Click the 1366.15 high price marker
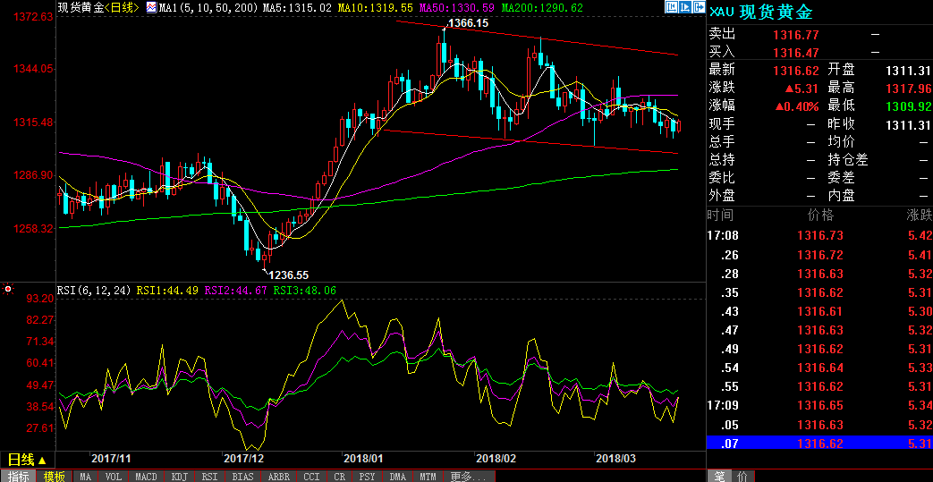 467,23
